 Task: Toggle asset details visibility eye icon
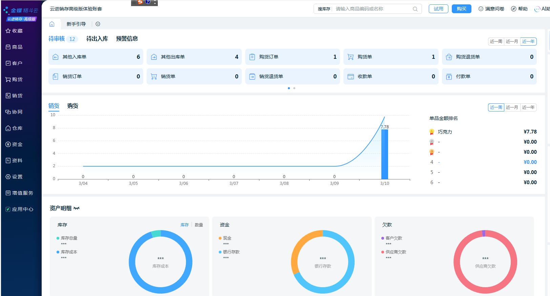[x=77, y=208]
